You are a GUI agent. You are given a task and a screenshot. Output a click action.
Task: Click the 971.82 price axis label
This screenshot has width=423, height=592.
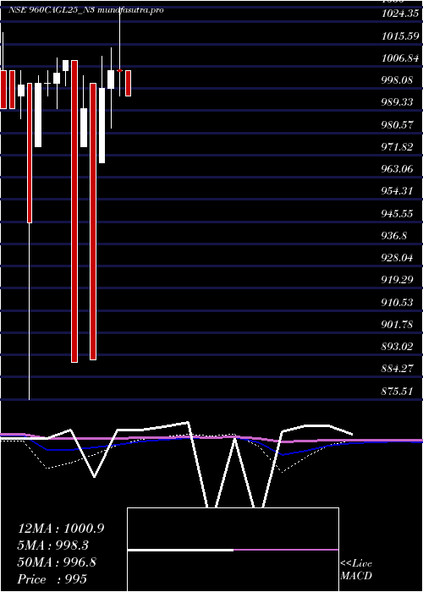(x=397, y=147)
